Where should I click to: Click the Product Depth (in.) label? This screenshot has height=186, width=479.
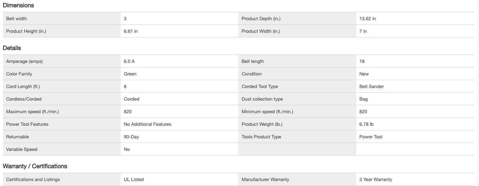[261, 19]
